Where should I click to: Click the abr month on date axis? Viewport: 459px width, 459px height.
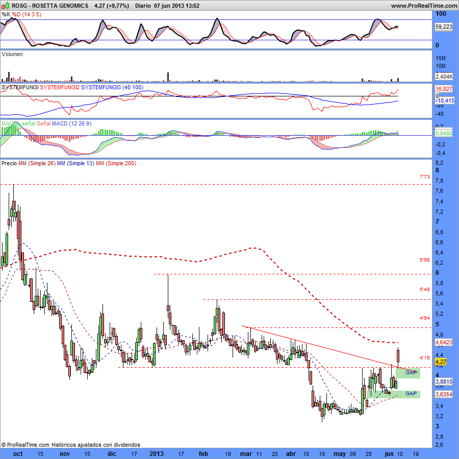point(291,454)
